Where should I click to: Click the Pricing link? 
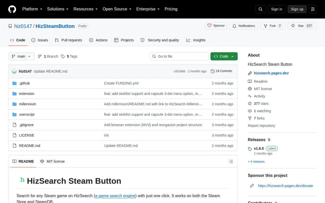(171, 9)
